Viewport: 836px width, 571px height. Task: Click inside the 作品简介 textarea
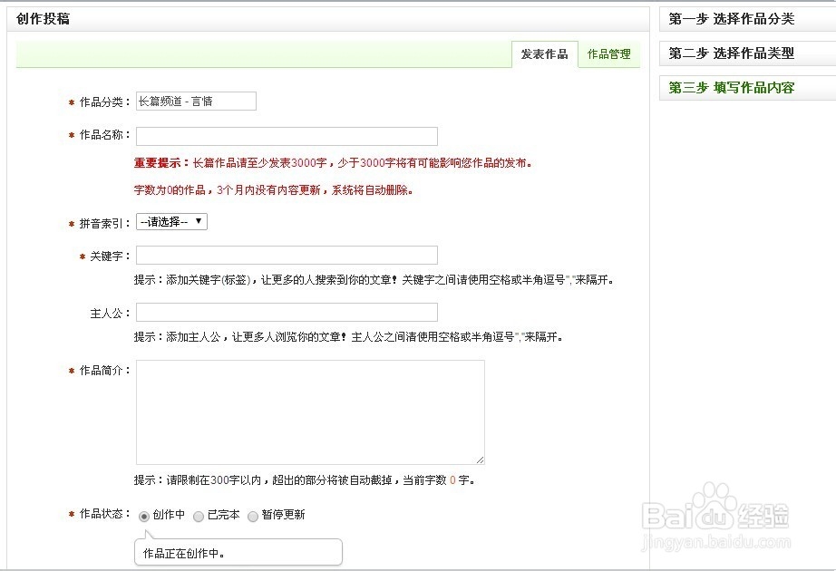(x=310, y=412)
